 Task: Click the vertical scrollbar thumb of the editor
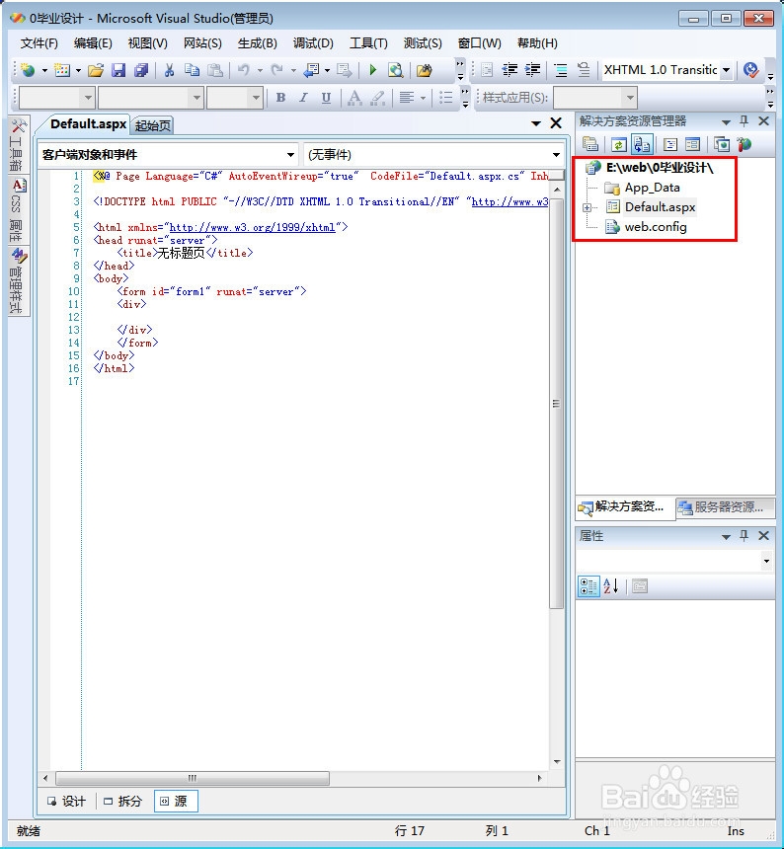coord(556,403)
